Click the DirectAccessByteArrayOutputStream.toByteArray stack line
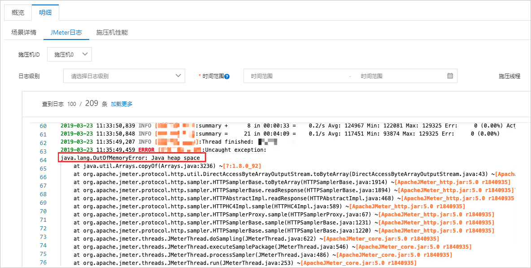This screenshot has width=531, height=268. (294, 174)
